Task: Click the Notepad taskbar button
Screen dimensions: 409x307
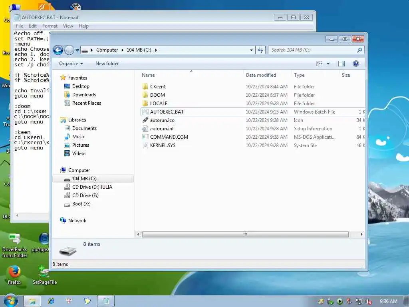Action: (x=105, y=301)
